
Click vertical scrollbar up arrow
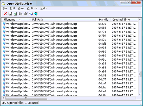(140, 19)
